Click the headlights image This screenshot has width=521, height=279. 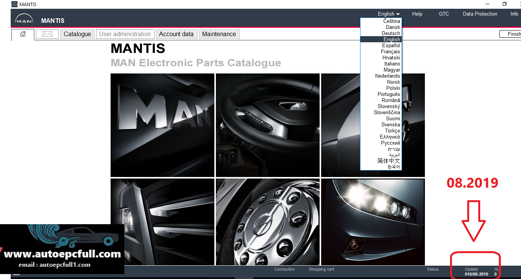(x=373, y=222)
